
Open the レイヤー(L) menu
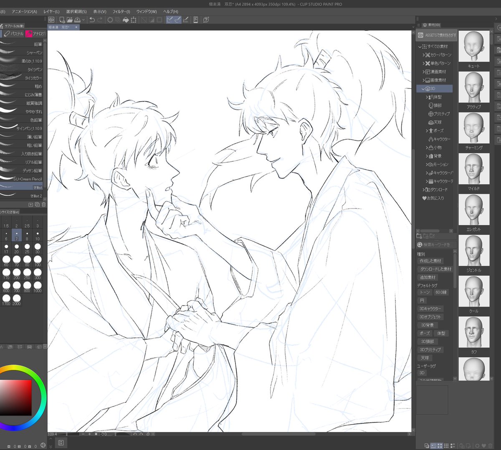51,11
